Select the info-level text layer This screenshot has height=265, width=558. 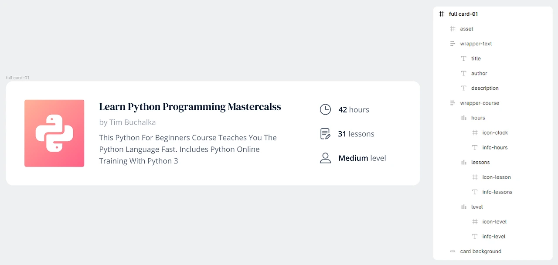pos(493,236)
